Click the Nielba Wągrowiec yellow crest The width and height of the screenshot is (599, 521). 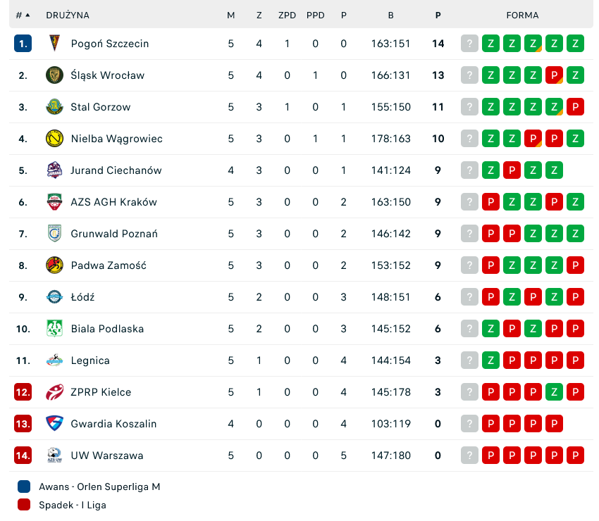(54, 139)
